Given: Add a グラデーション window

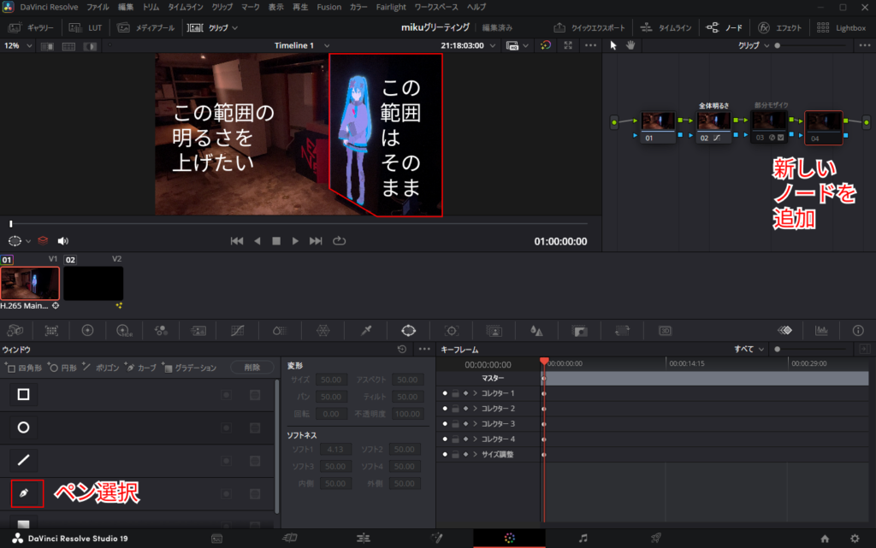Looking at the screenshot, I should point(190,368).
